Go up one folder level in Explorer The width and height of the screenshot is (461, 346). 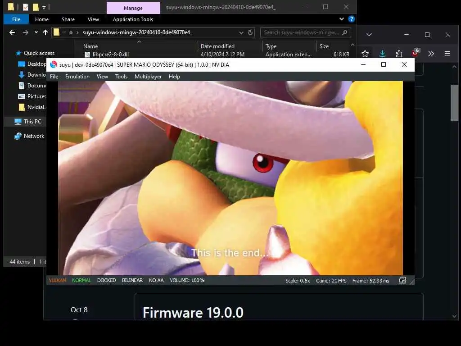point(45,32)
